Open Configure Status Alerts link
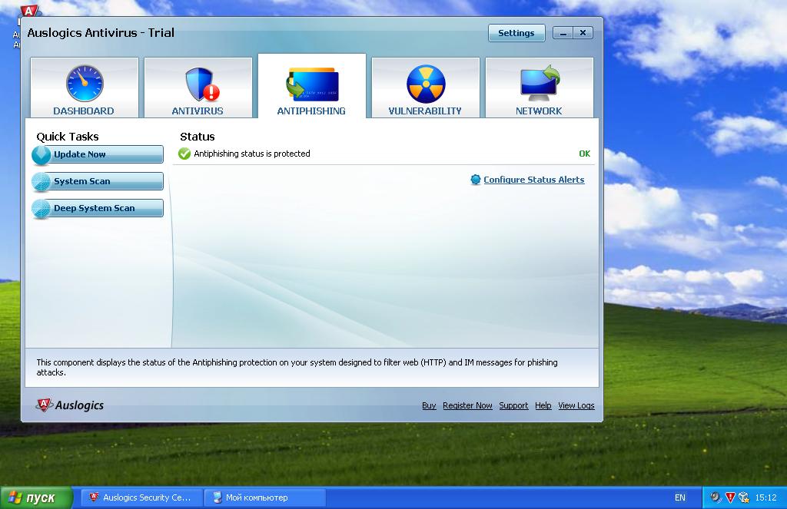 pyautogui.click(x=534, y=180)
